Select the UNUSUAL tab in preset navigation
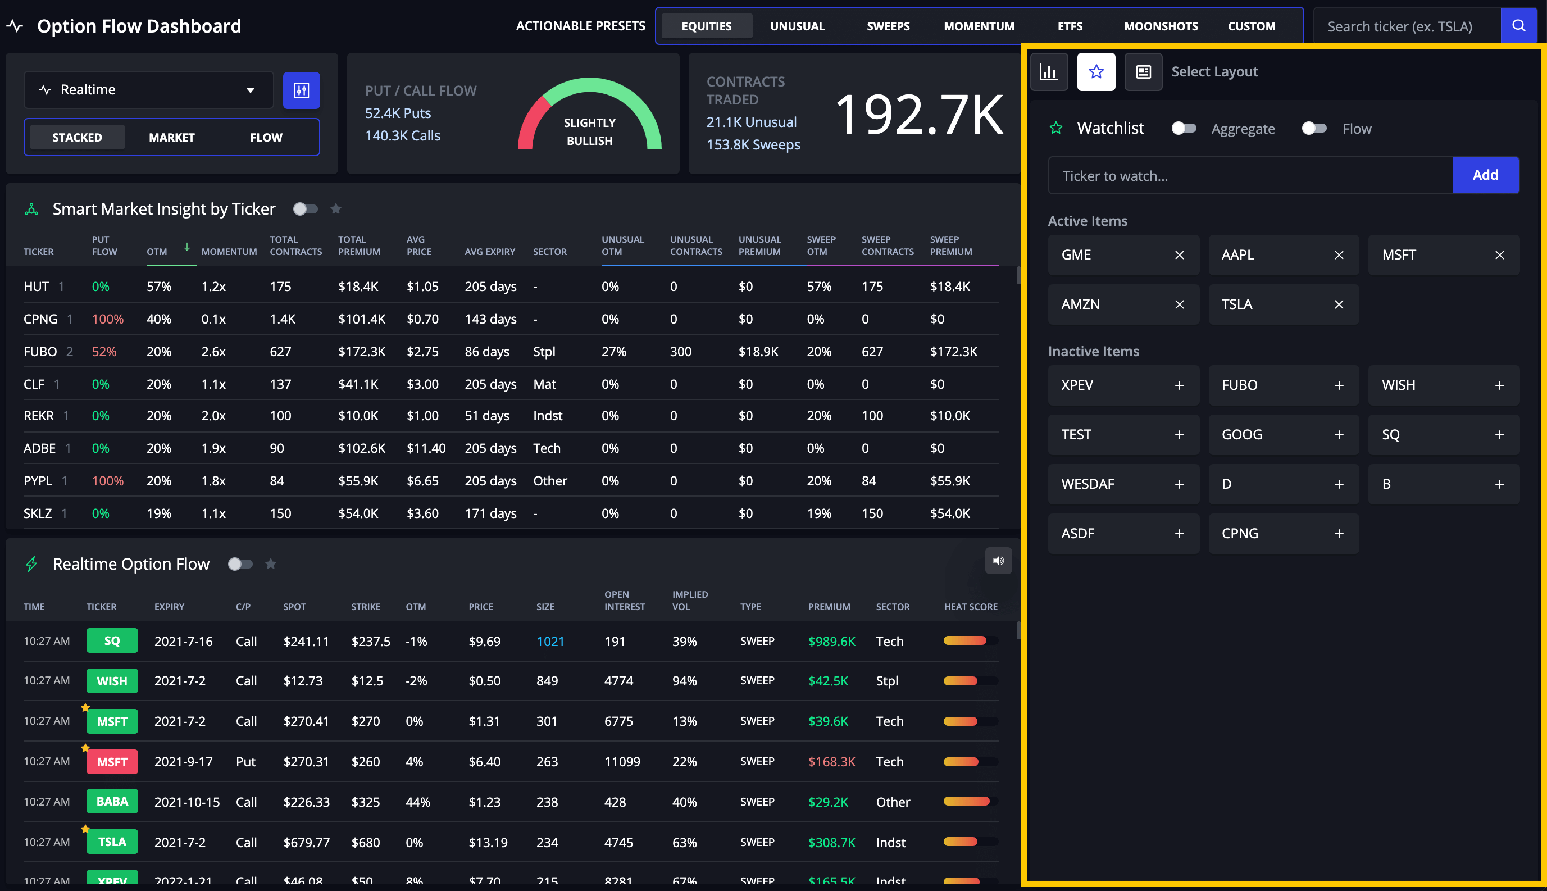The image size is (1547, 891). pos(798,25)
